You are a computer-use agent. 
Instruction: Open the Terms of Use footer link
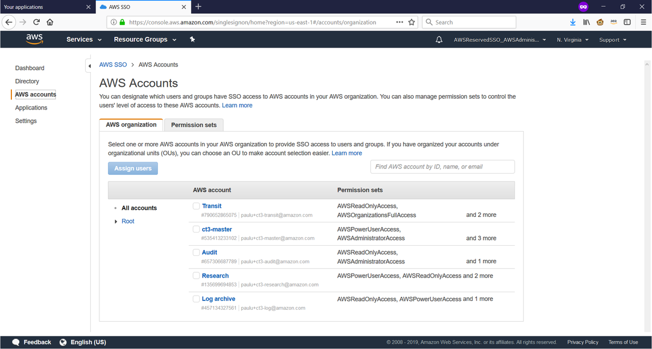pos(623,342)
